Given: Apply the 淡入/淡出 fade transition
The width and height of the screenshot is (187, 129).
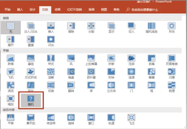Looking at the screenshot, I should click(31, 27).
